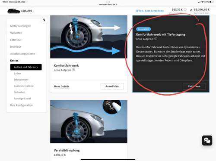Click the search magnifier icon in sidebar
The width and height of the screenshot is (216, 161).
[x=44, y=20]
